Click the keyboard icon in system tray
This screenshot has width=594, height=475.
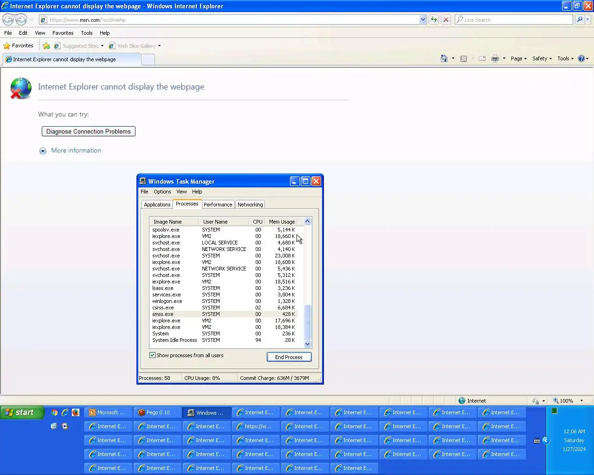coord(537,441)
